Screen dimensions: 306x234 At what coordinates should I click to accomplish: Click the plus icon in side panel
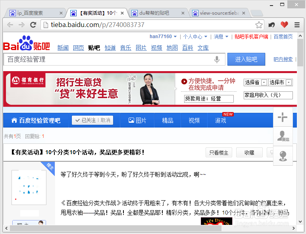(283, 117)
